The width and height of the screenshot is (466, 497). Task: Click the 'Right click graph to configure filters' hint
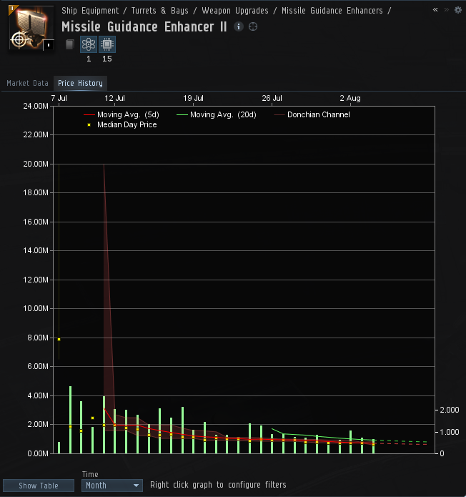coord(218,485)
